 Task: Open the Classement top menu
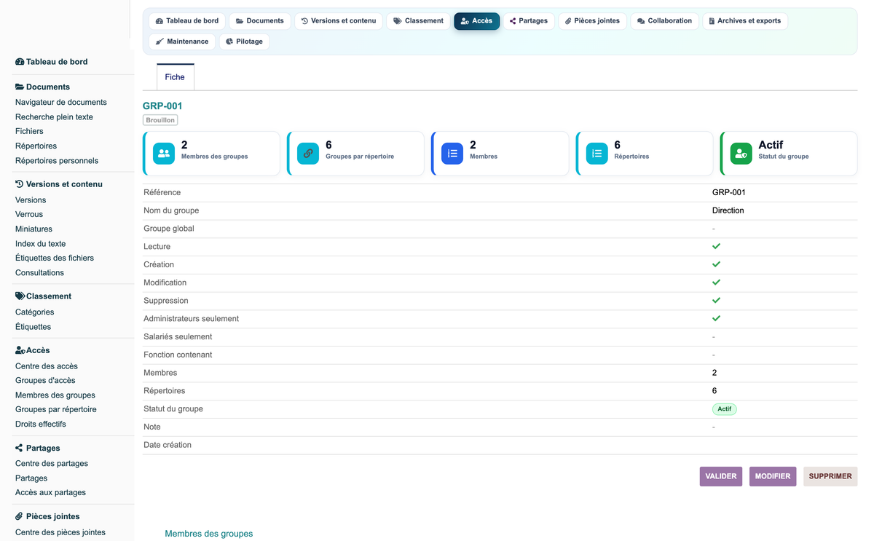coord(419,21)
